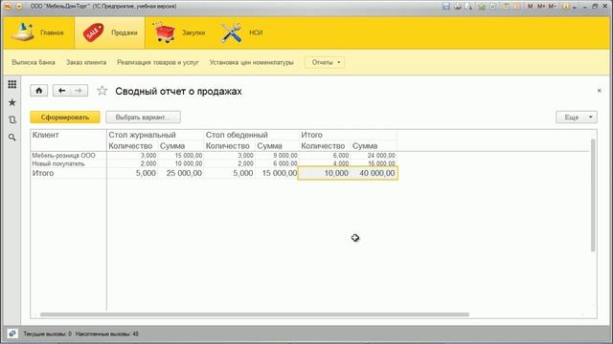This screenshot has width=613, height=344.
Task: Open the History icon in left sidebar
Action: tap(12, 119)
